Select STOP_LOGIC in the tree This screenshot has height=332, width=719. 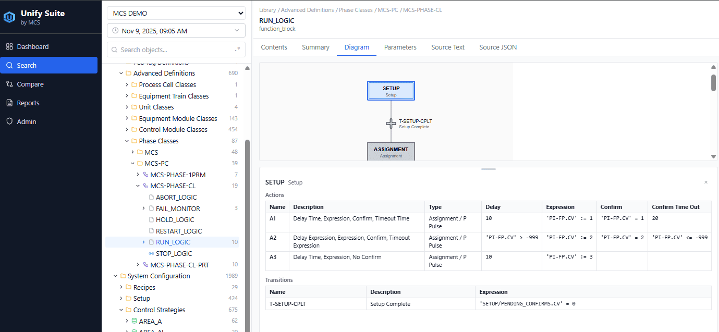[174, 254]
